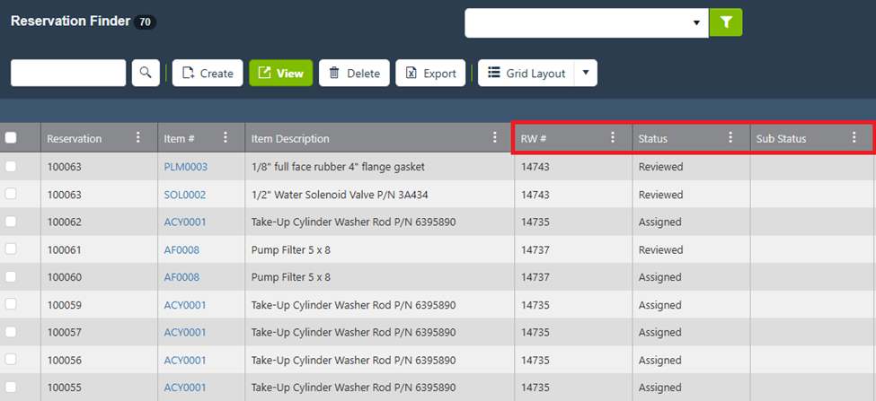This screenshot has height=401, width=876.
Task: Sort by the Sub Status column header
Action: click(781, 138)
